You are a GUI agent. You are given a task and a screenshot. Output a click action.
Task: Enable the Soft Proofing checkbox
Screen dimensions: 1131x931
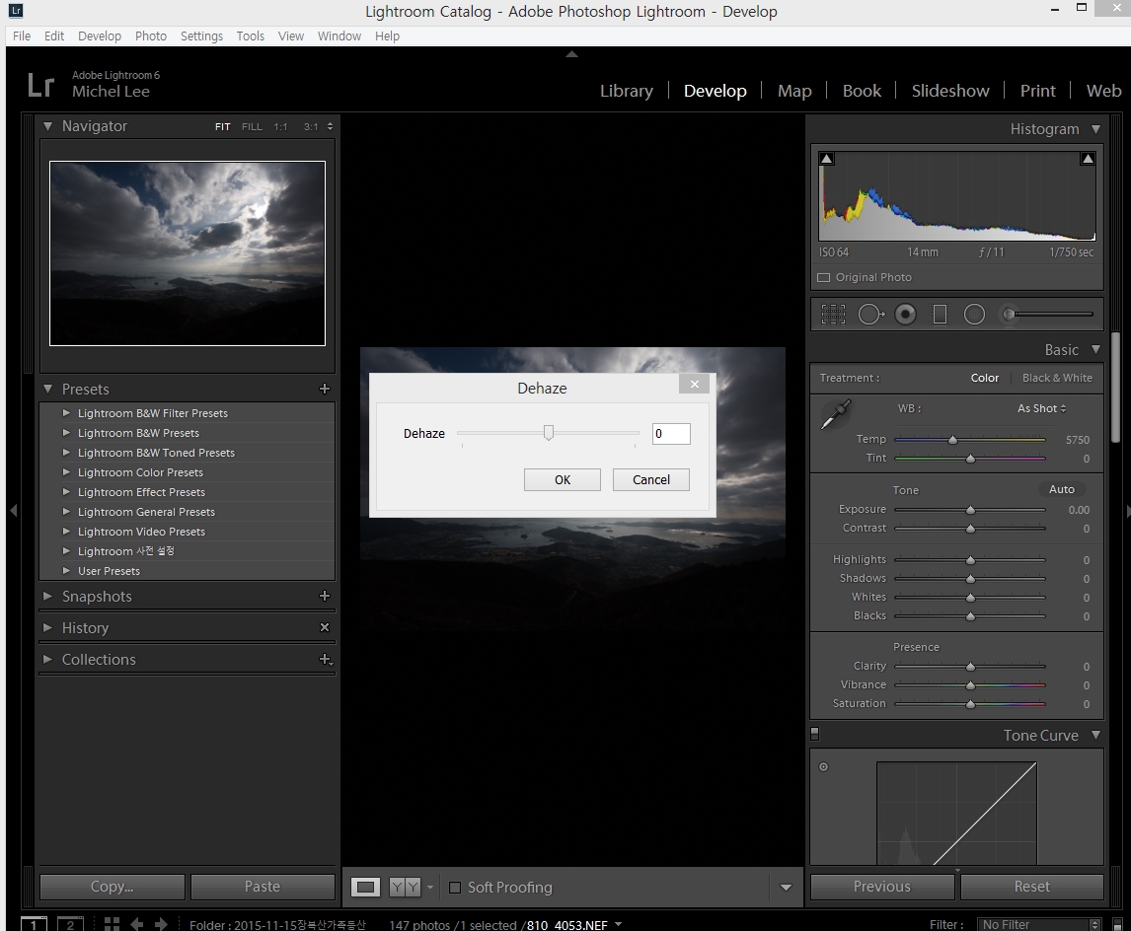pyautogui.click(x=455, y=888)
